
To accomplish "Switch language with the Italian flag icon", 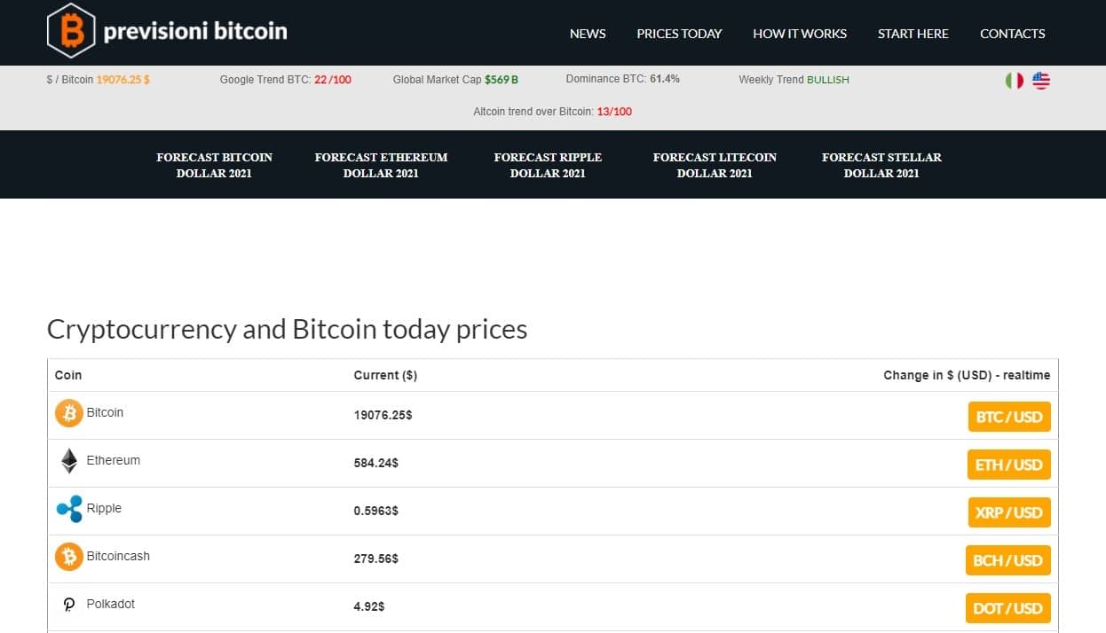I will 1014,81.
